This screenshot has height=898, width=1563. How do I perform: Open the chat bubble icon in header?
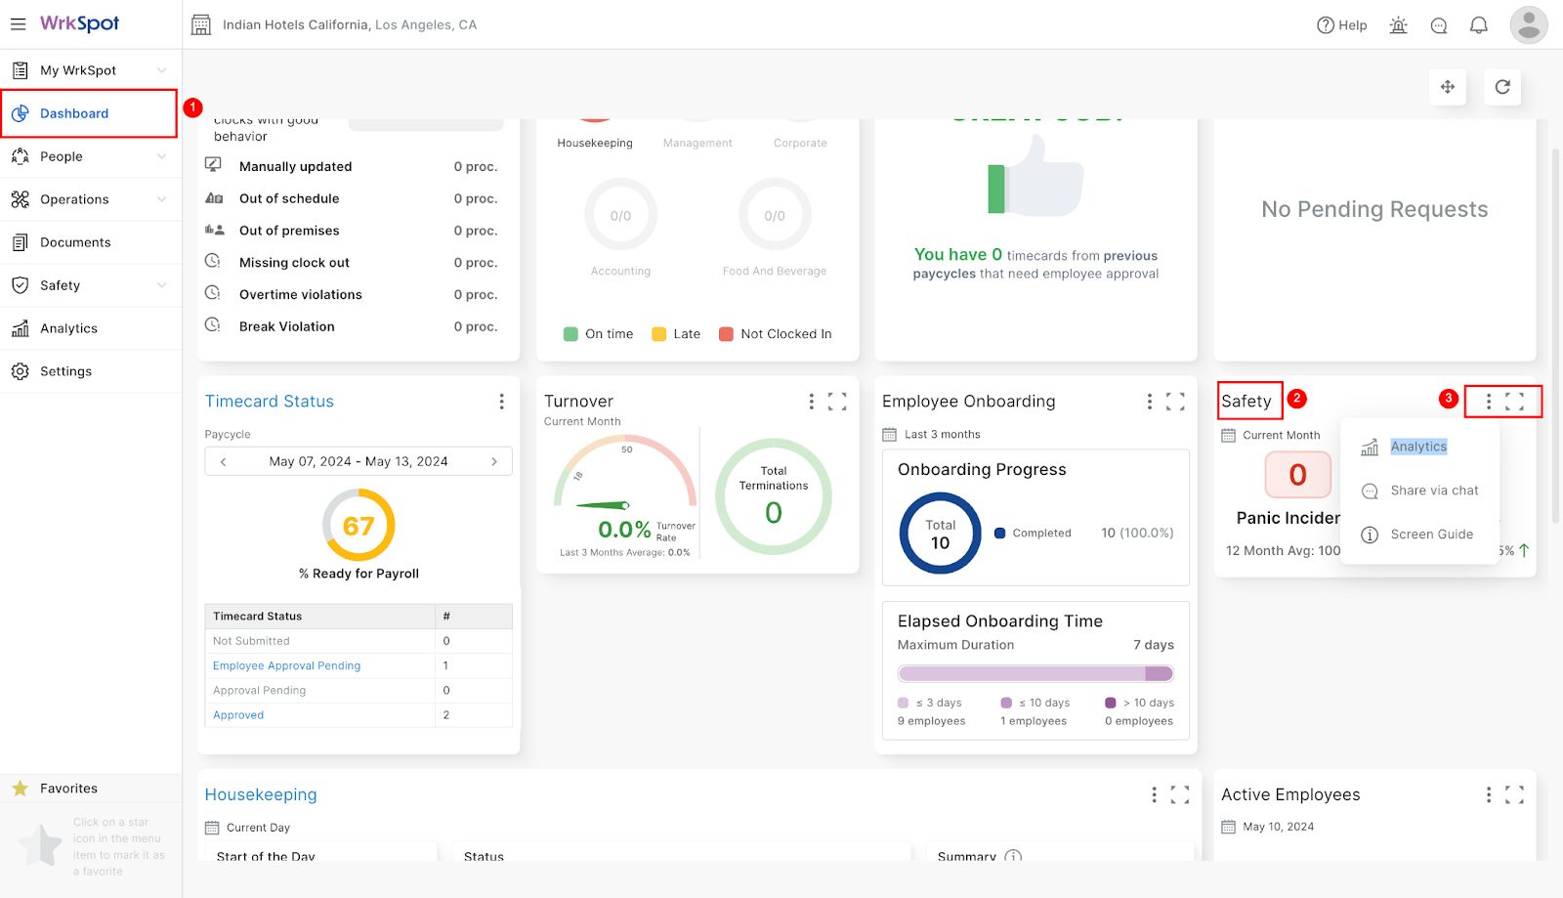pyautogui.click(x=1439, y=25)
